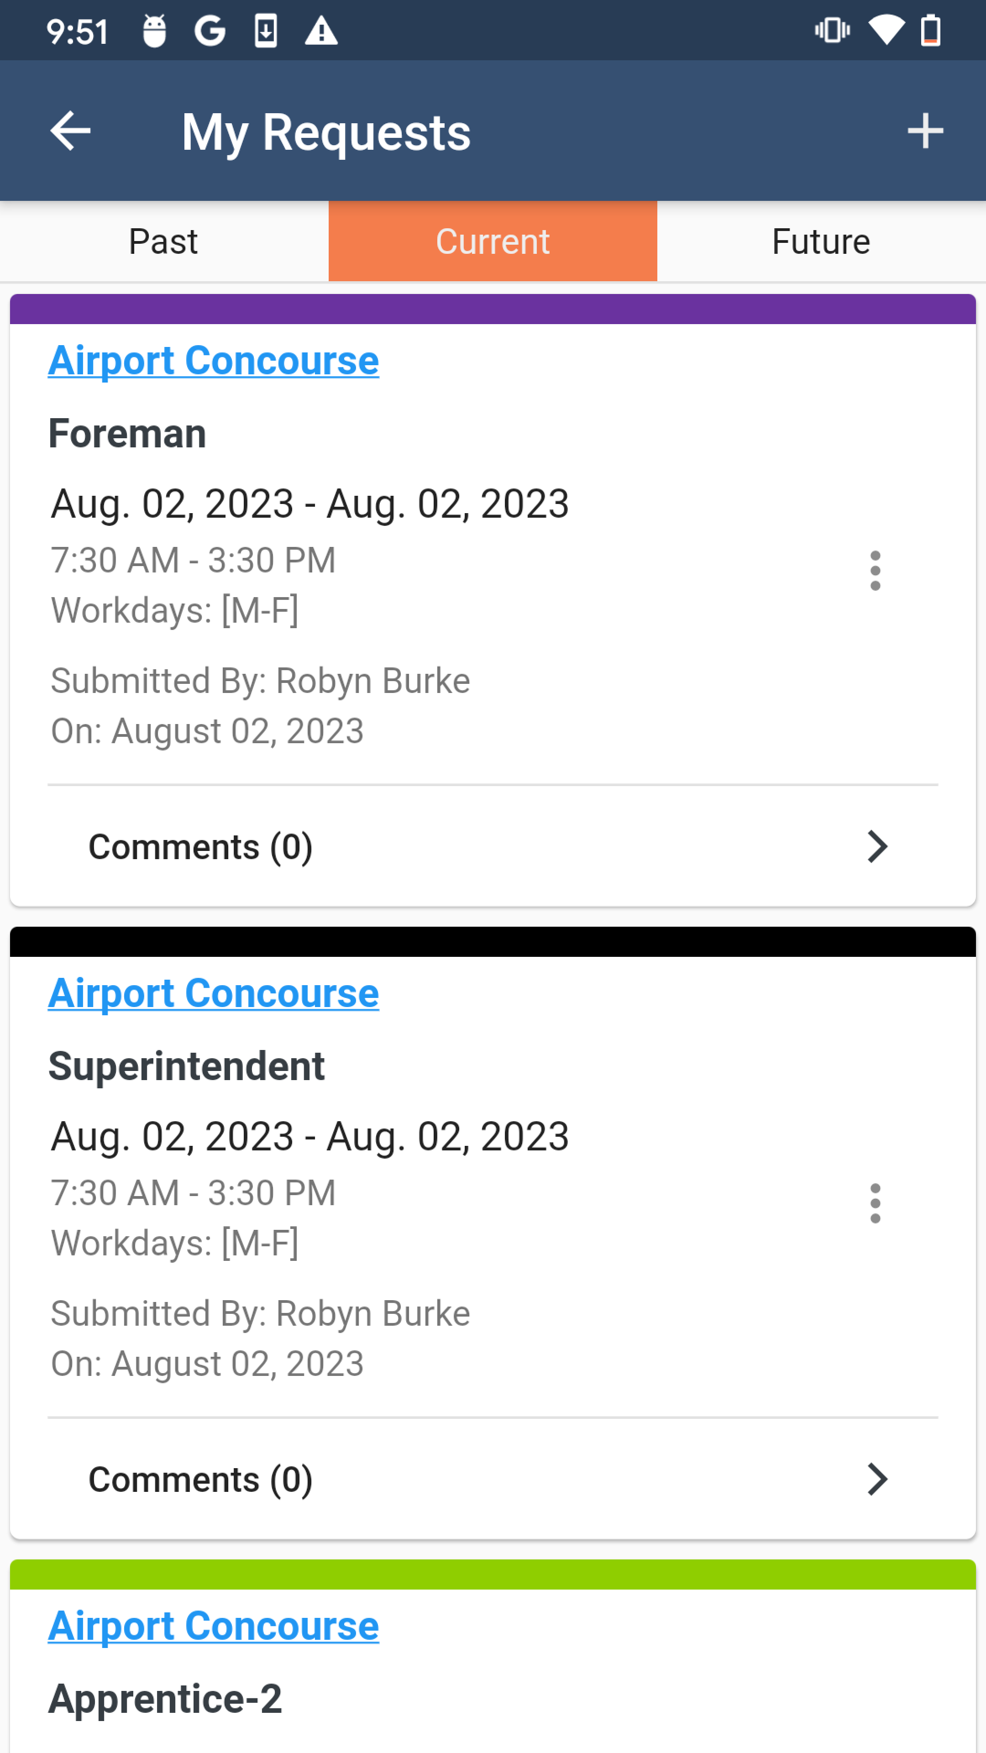Viewport: 986px width, 1753px height.
Task: Tap the Apprentice-2 request title
Action: click(x=165, y=1699)
